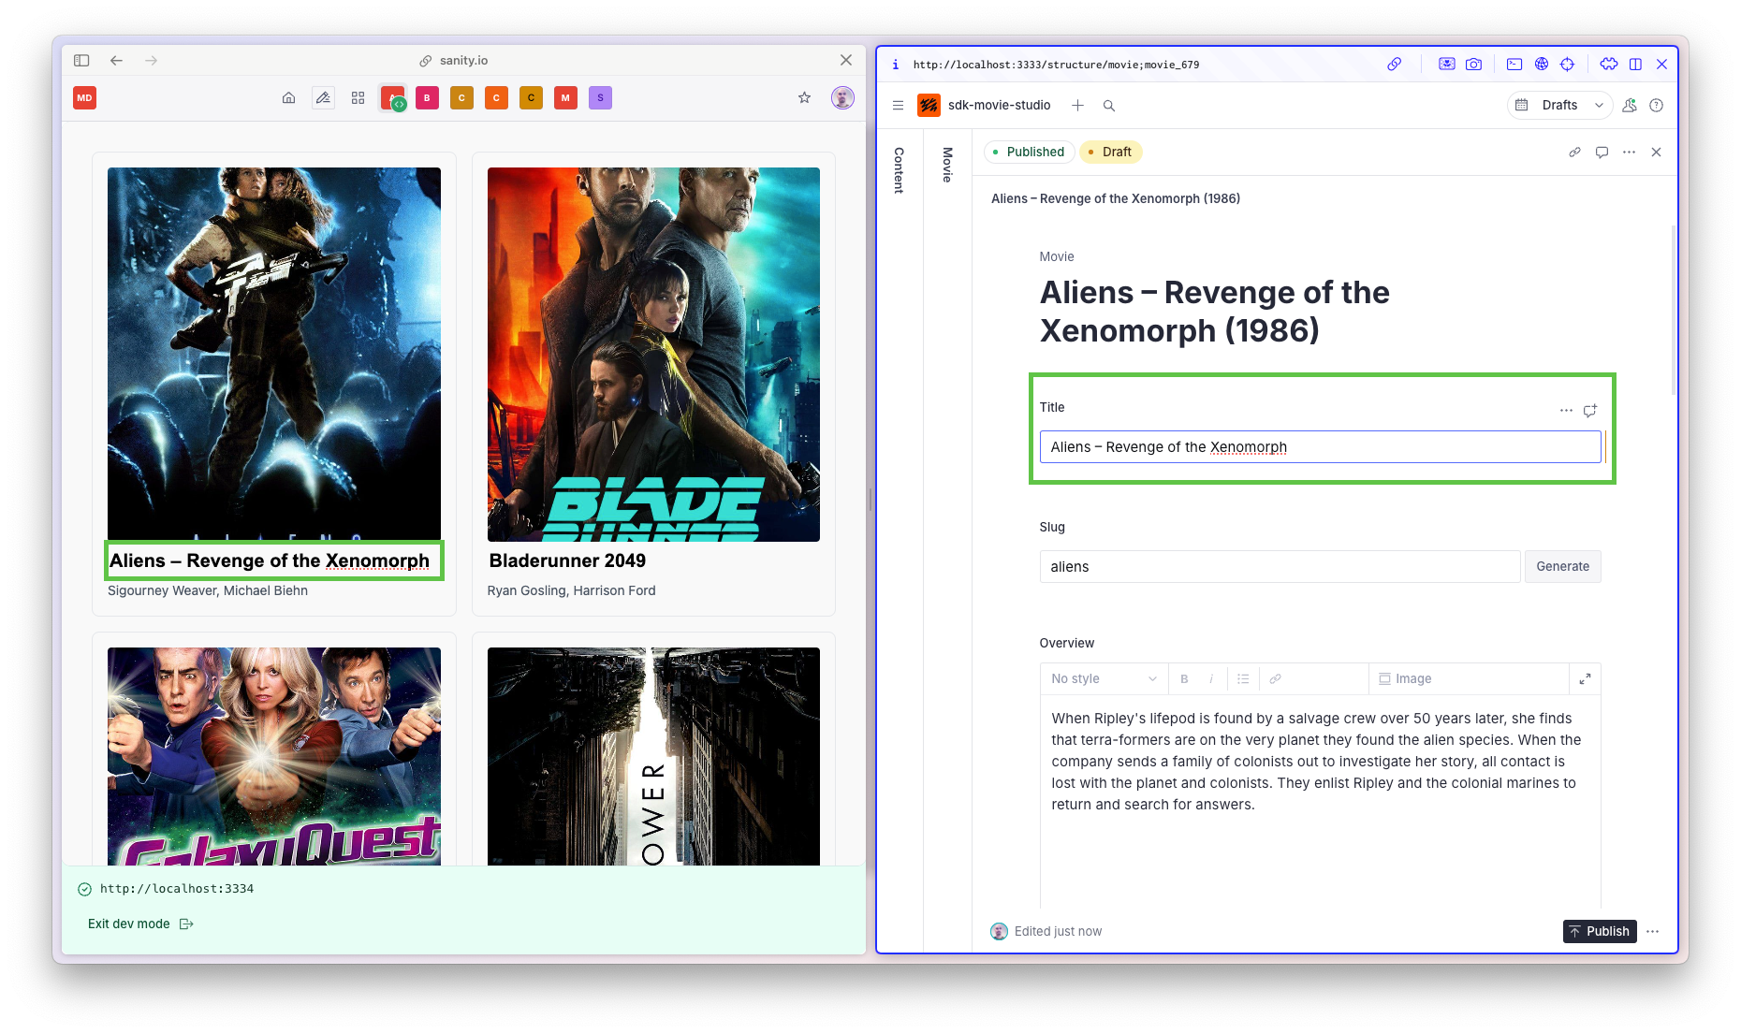
Task: Expand the collapsed Content pane
Action: click(x=899, y=170)
